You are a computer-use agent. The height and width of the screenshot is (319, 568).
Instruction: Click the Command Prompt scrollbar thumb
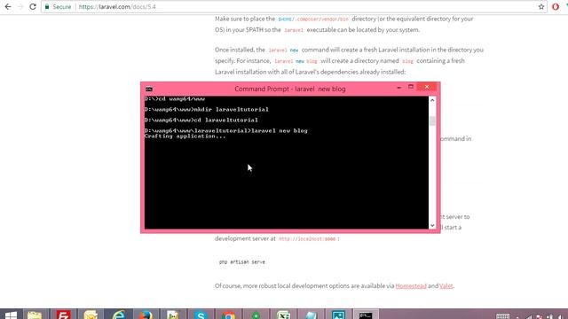432,121
